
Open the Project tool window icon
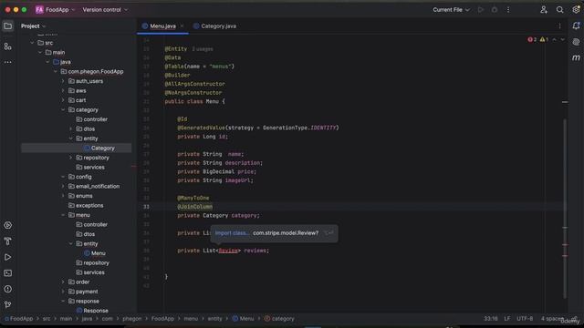click(x=7, y=26)
